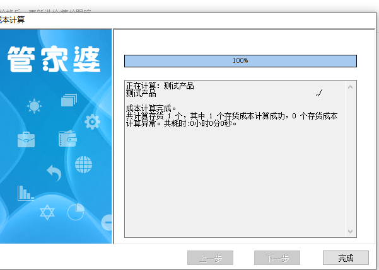Click the greyed-out 上一步 button
This screenshot has height=270, width=379.
coord(210,258)
